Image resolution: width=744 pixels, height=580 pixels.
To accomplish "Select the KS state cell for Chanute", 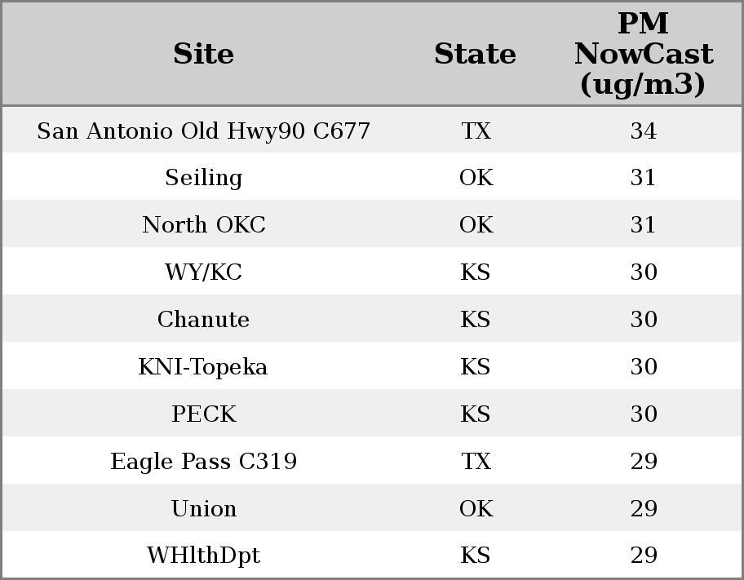I will pyautogui.click(x=476, y=320).
